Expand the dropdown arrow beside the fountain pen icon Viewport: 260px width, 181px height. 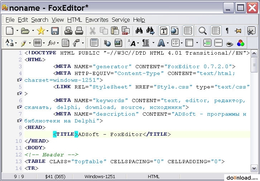(30, 43)
